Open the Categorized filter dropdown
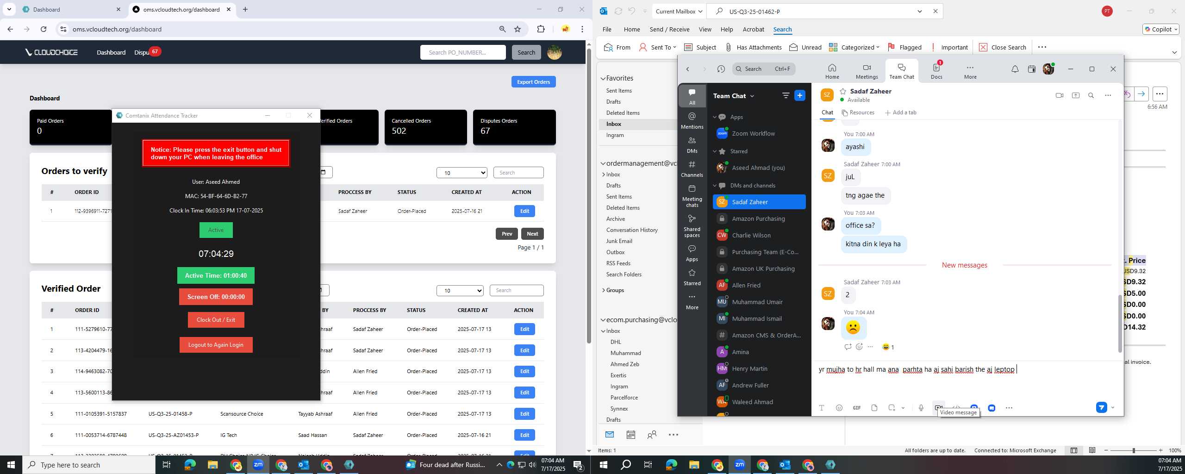The height and width of the screenshot is (474, 1185). [x=854, y=47]
